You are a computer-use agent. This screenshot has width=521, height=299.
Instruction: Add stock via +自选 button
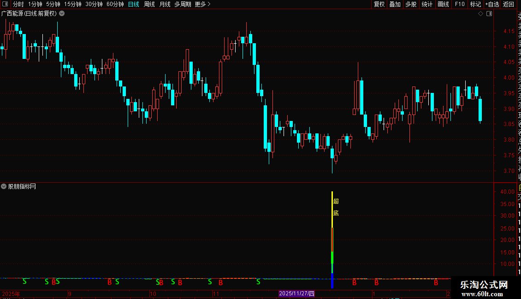(492, 4)
